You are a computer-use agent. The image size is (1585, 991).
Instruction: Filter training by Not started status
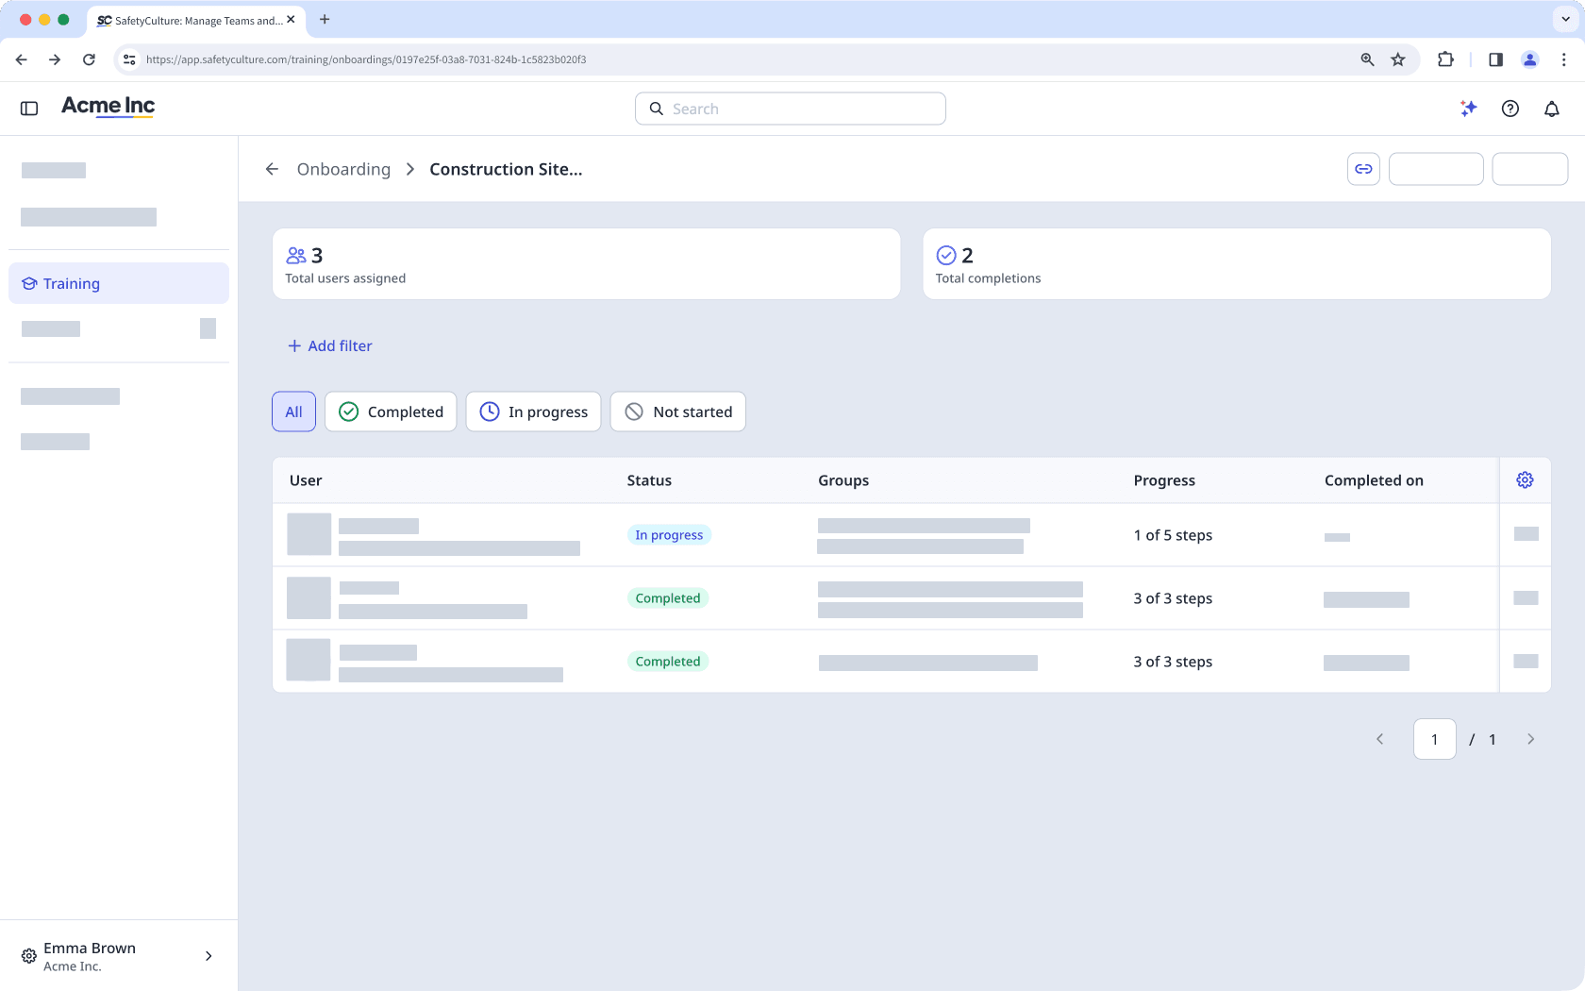[x=677, y=412]
